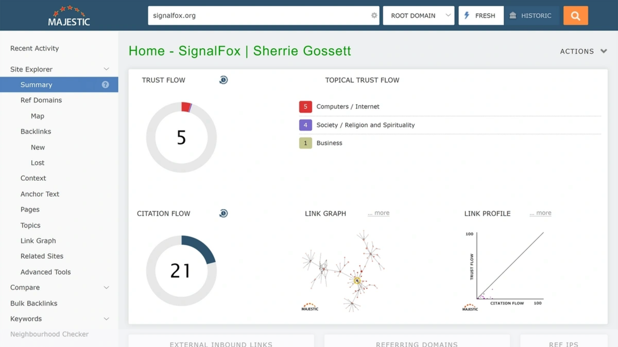
Task: Click the Link Graph network thumbnail
Action: pyautogui.click(x=344, y=271)
